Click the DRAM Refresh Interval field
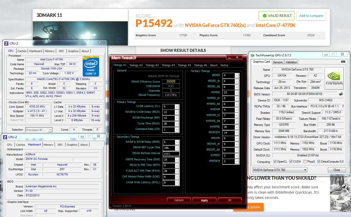 [x=171, y=154]
